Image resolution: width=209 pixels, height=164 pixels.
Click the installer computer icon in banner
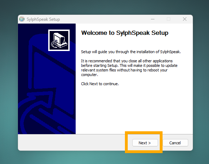[x=59, y=40]
